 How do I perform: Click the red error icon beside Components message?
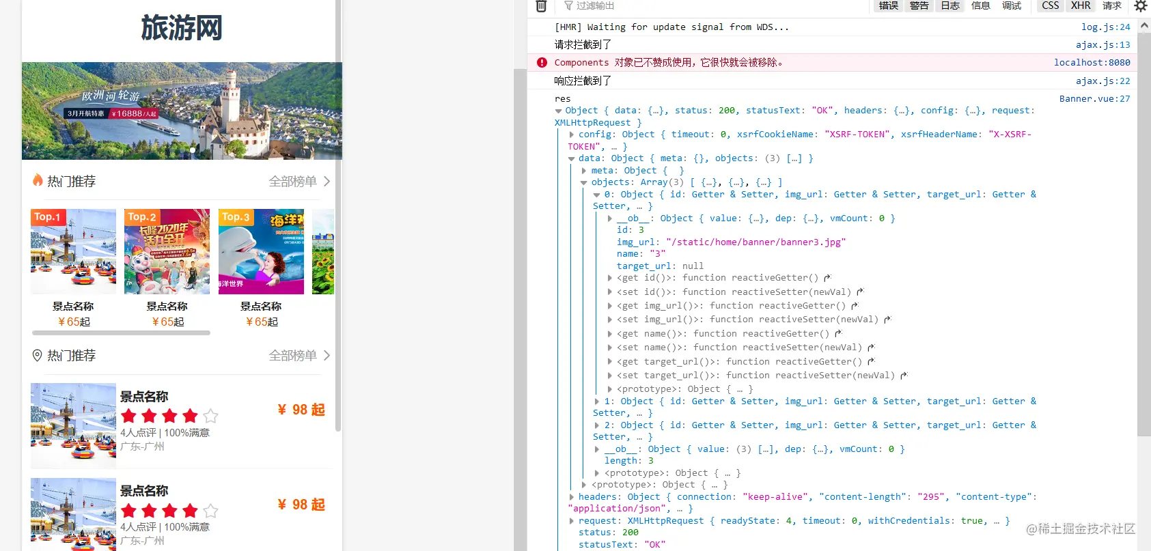542,62
